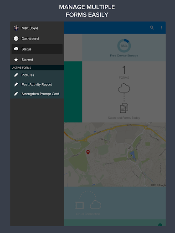Screen dimensions: 175x233
Task: Click the Dashboard gauge icon
Action: pos(16,39)
